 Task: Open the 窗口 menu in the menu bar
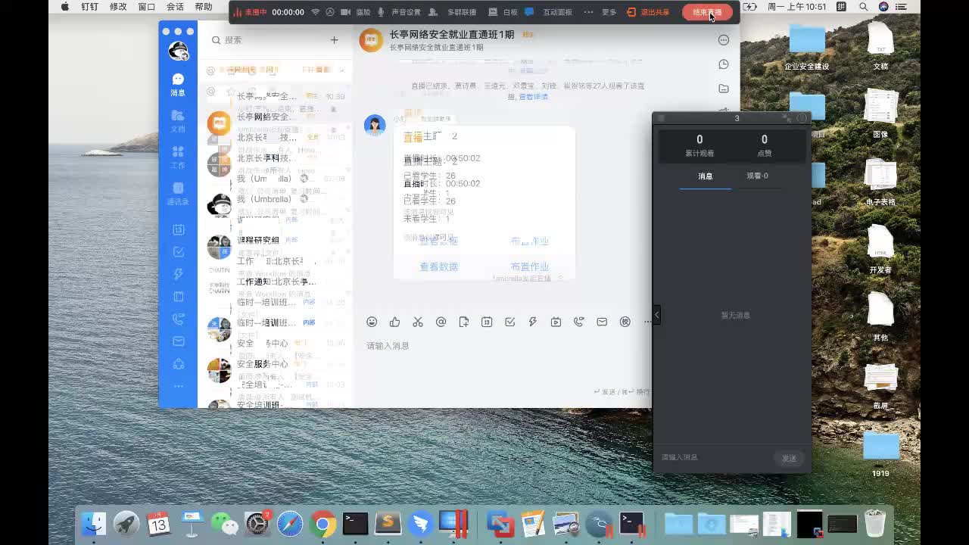pyautogui.click(x=147, y=7)
